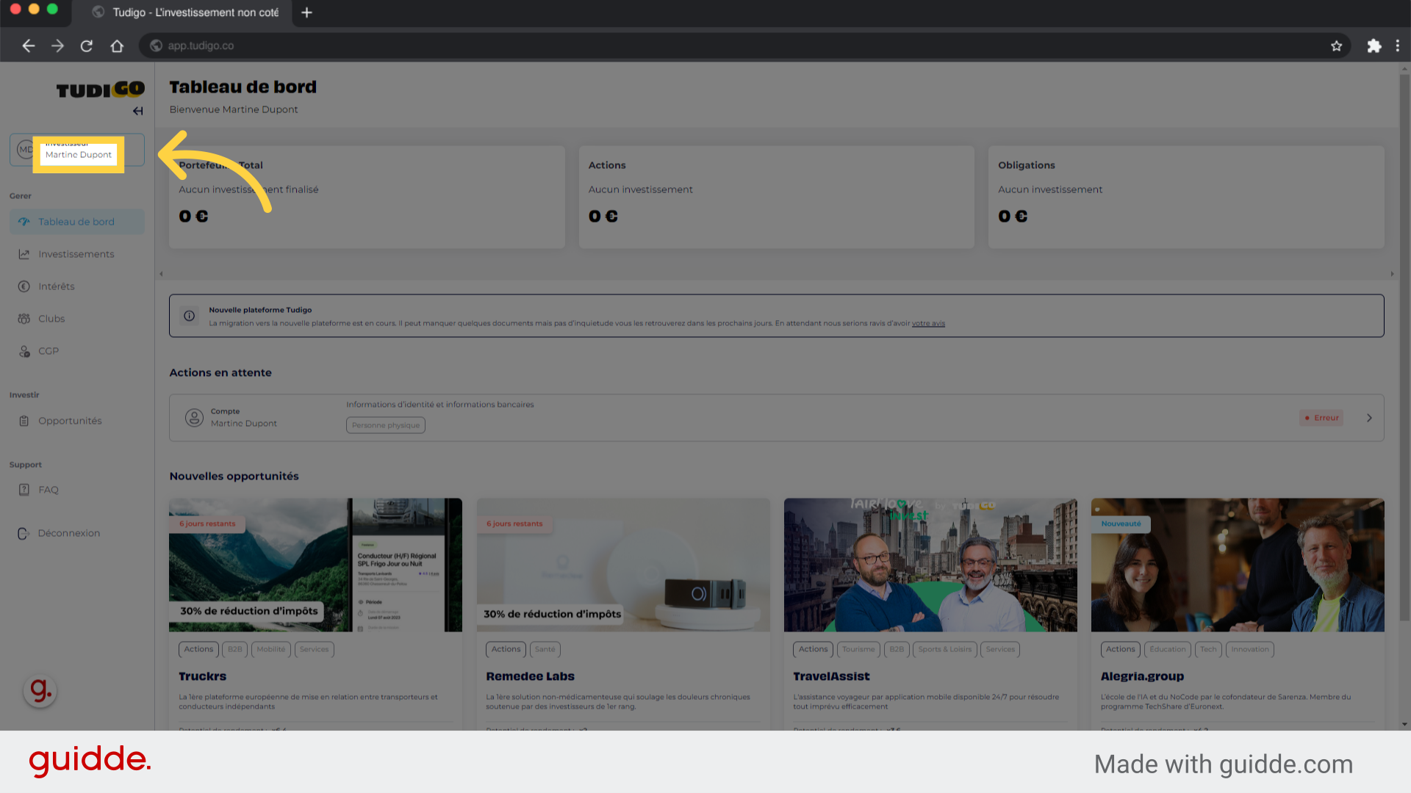This screenshot has width=1411, height=793.
Task: Click '6 jours restants' badge on Truckrs
Action: (207, 524)
